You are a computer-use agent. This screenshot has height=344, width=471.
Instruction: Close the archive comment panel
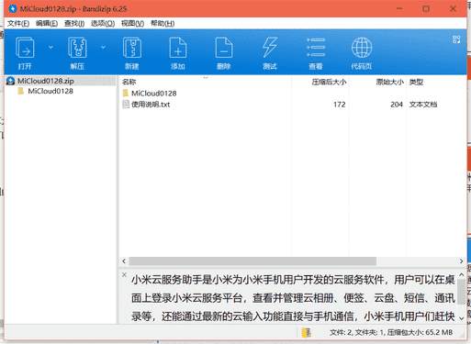pos(124,274)
